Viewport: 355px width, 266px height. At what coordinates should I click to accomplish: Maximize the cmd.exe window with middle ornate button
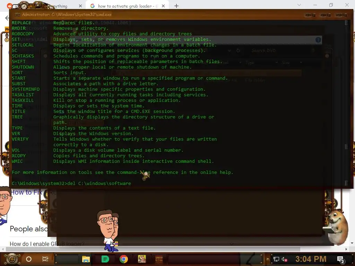click(326, 15)
